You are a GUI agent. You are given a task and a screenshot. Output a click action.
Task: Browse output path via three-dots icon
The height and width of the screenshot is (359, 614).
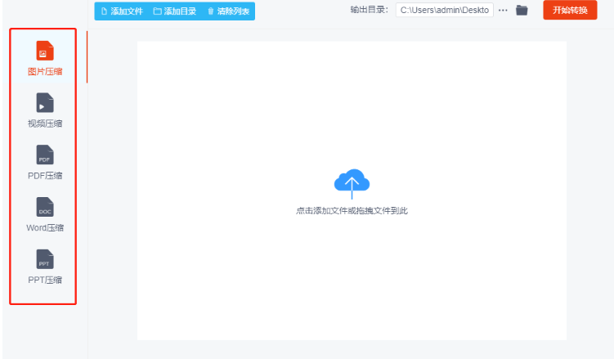[x=503, y=10]
